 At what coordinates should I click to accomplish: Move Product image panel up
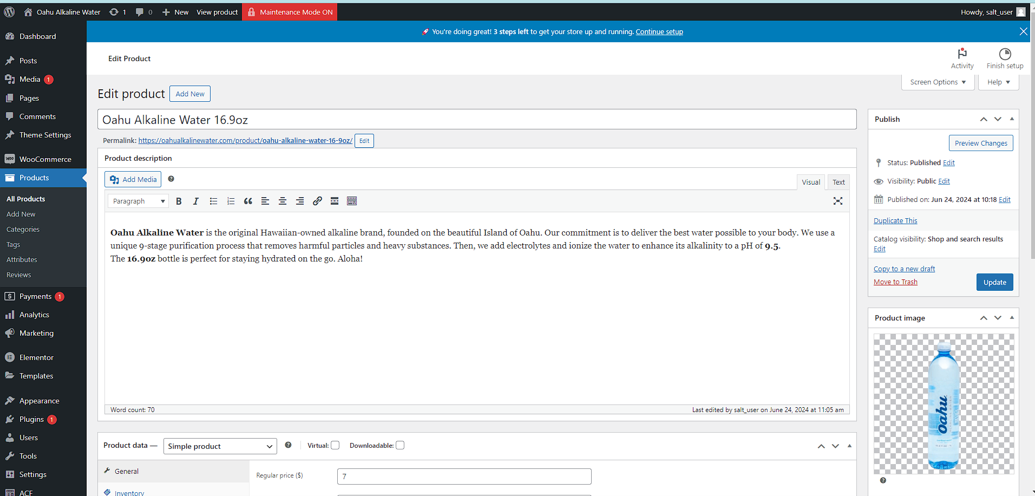[x=984, y=318]
